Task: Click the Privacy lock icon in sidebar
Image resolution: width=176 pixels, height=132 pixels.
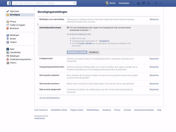Action: tap(8, 22)
